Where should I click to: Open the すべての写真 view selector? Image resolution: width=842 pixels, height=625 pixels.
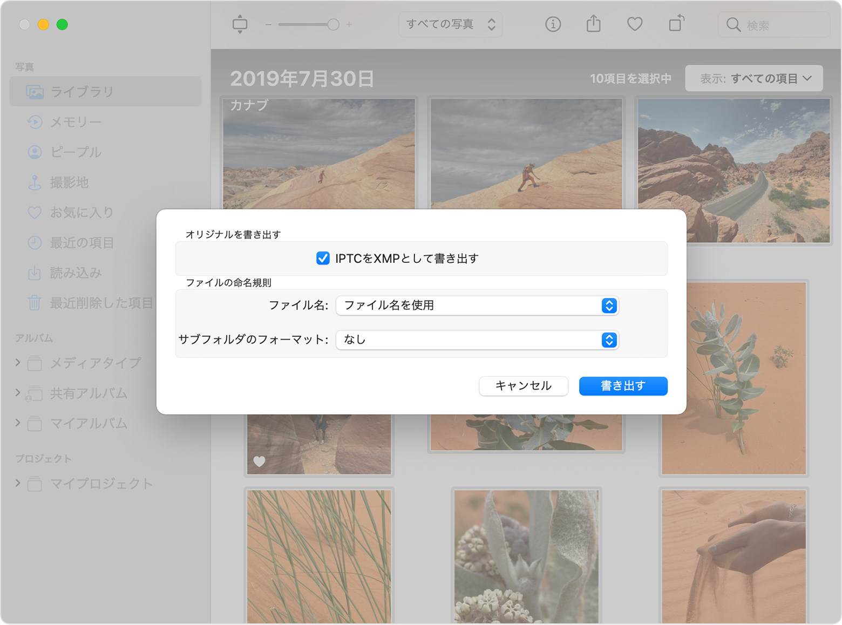point(450,24)
